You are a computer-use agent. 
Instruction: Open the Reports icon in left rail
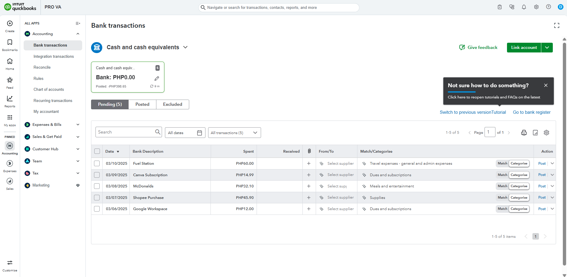coord(10,99)
